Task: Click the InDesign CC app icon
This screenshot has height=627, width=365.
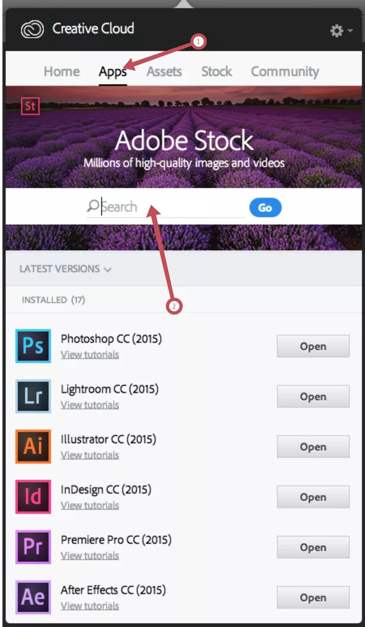Action: [x=33, y=497]
